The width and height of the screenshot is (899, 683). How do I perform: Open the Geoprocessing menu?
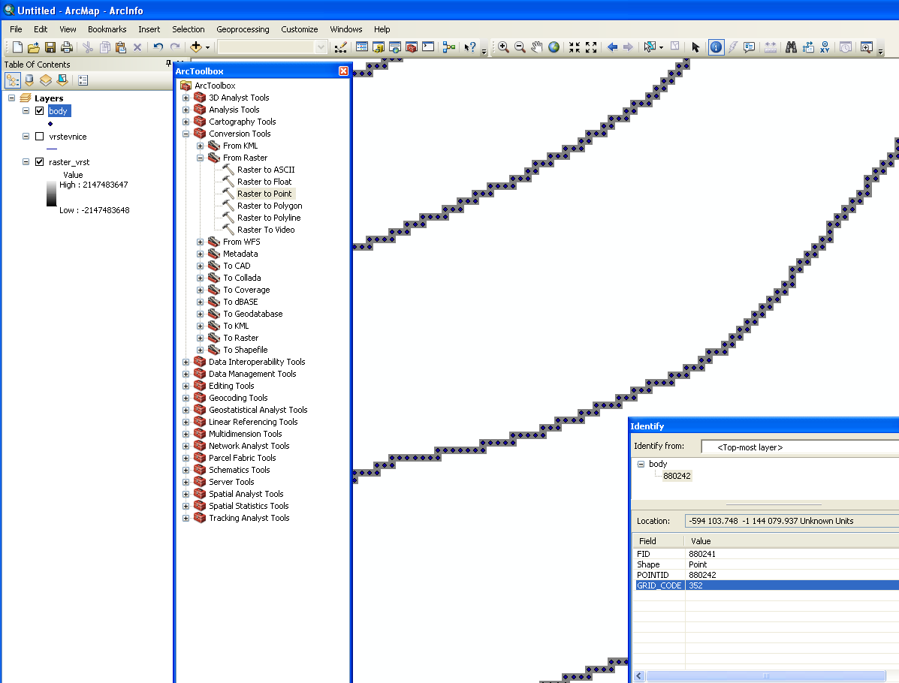(243, 29)
